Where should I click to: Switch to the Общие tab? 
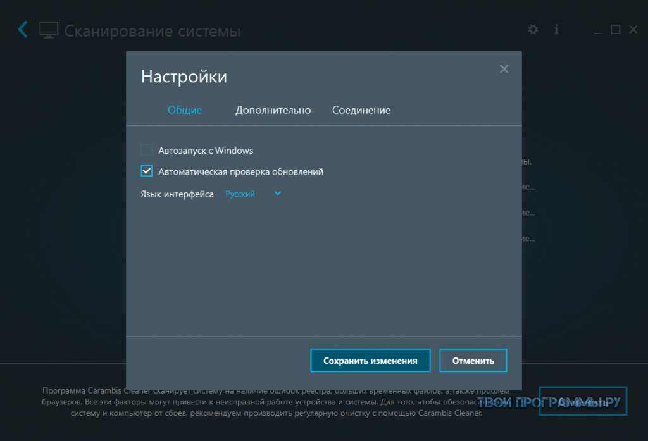tap(185, 110)
